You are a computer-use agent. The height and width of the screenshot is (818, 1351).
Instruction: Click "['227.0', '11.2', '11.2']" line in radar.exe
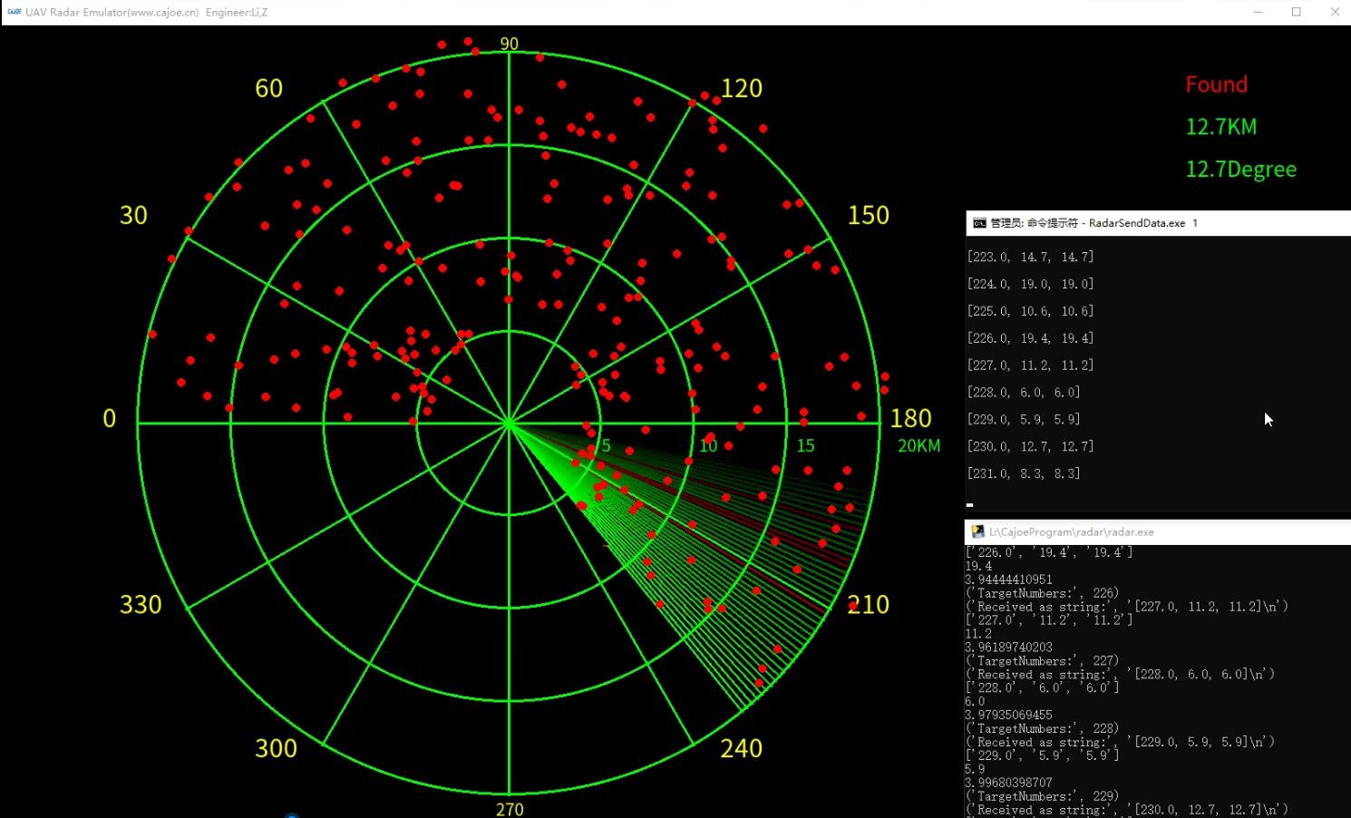[x=1049, y=620]
